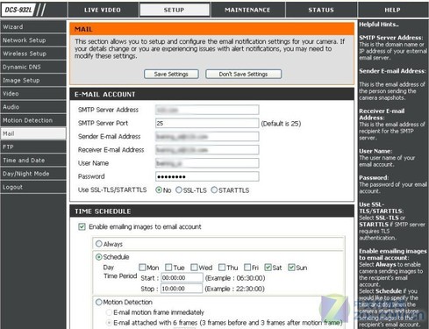Viewport: 429px width, 329px height.
Task: Switch to the Setup tab
Action: tap(175, 10)
